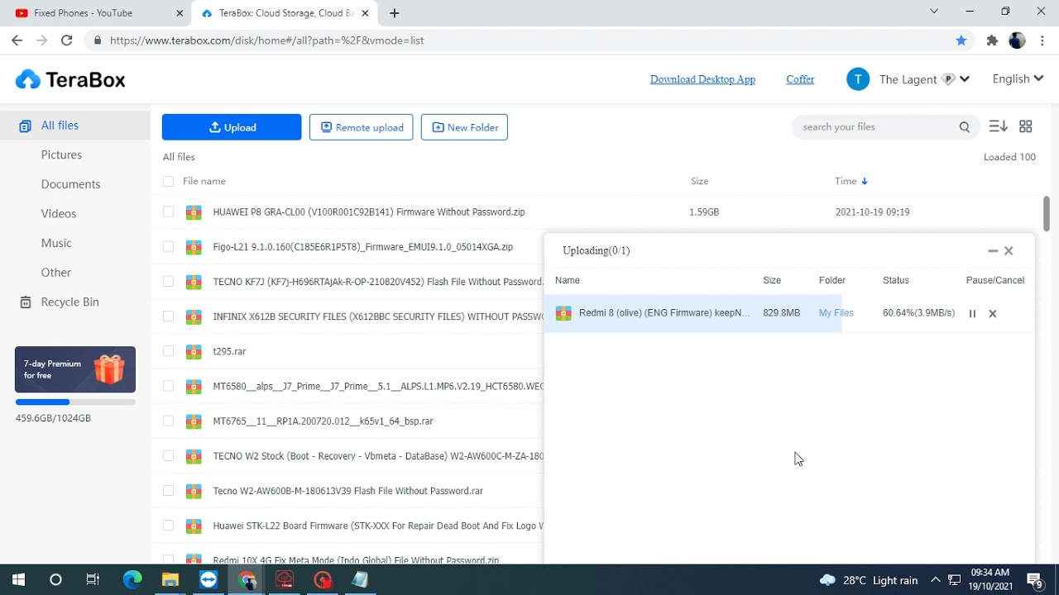This screenshot has width=1059, height=595.
Task: Open the English language dropdown
Action: point(1018,79)
